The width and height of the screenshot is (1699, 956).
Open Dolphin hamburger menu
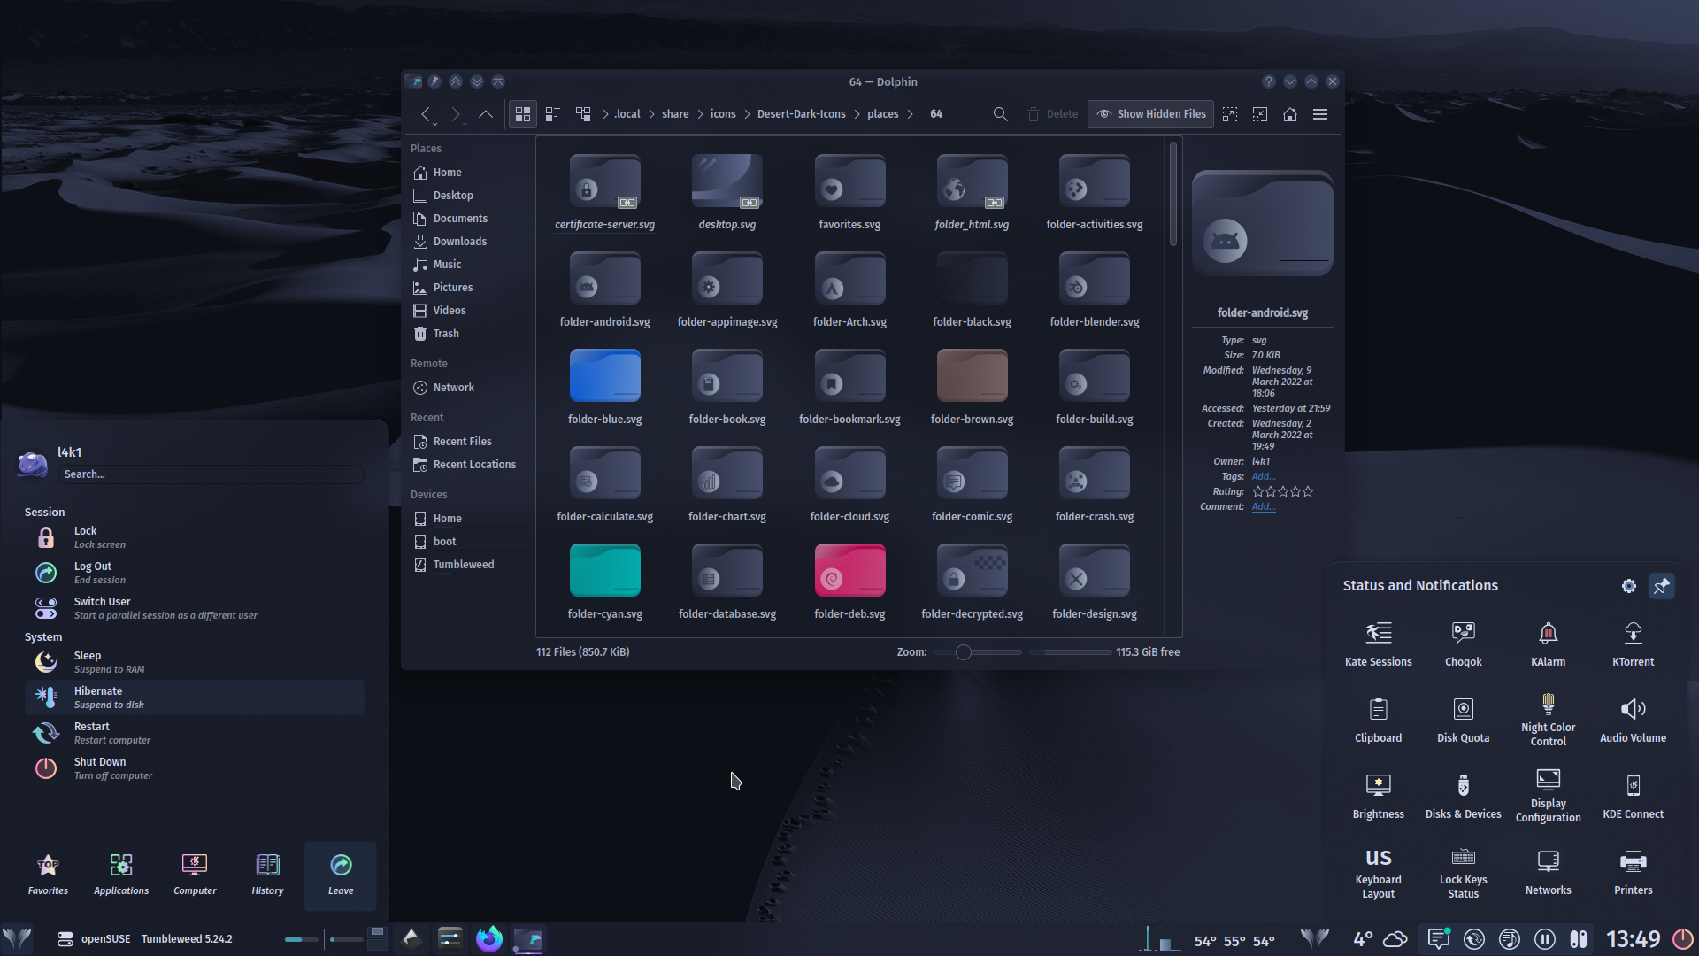[1320, 114]
